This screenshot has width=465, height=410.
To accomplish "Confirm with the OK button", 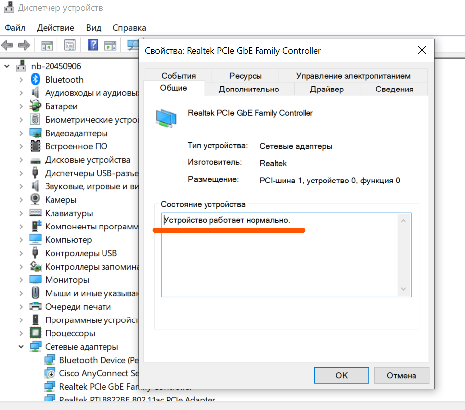I will click(342, 375).
